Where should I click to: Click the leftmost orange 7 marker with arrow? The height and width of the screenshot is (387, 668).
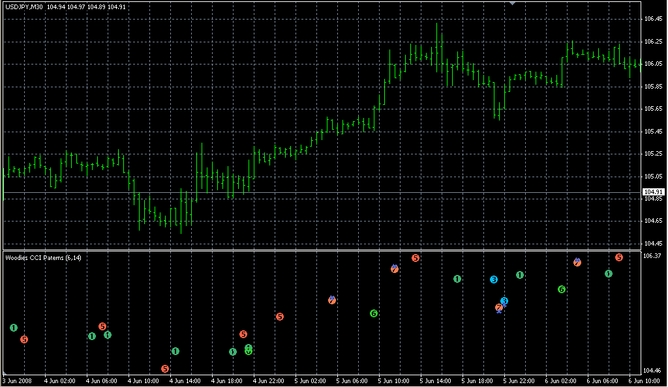[332, 300]
